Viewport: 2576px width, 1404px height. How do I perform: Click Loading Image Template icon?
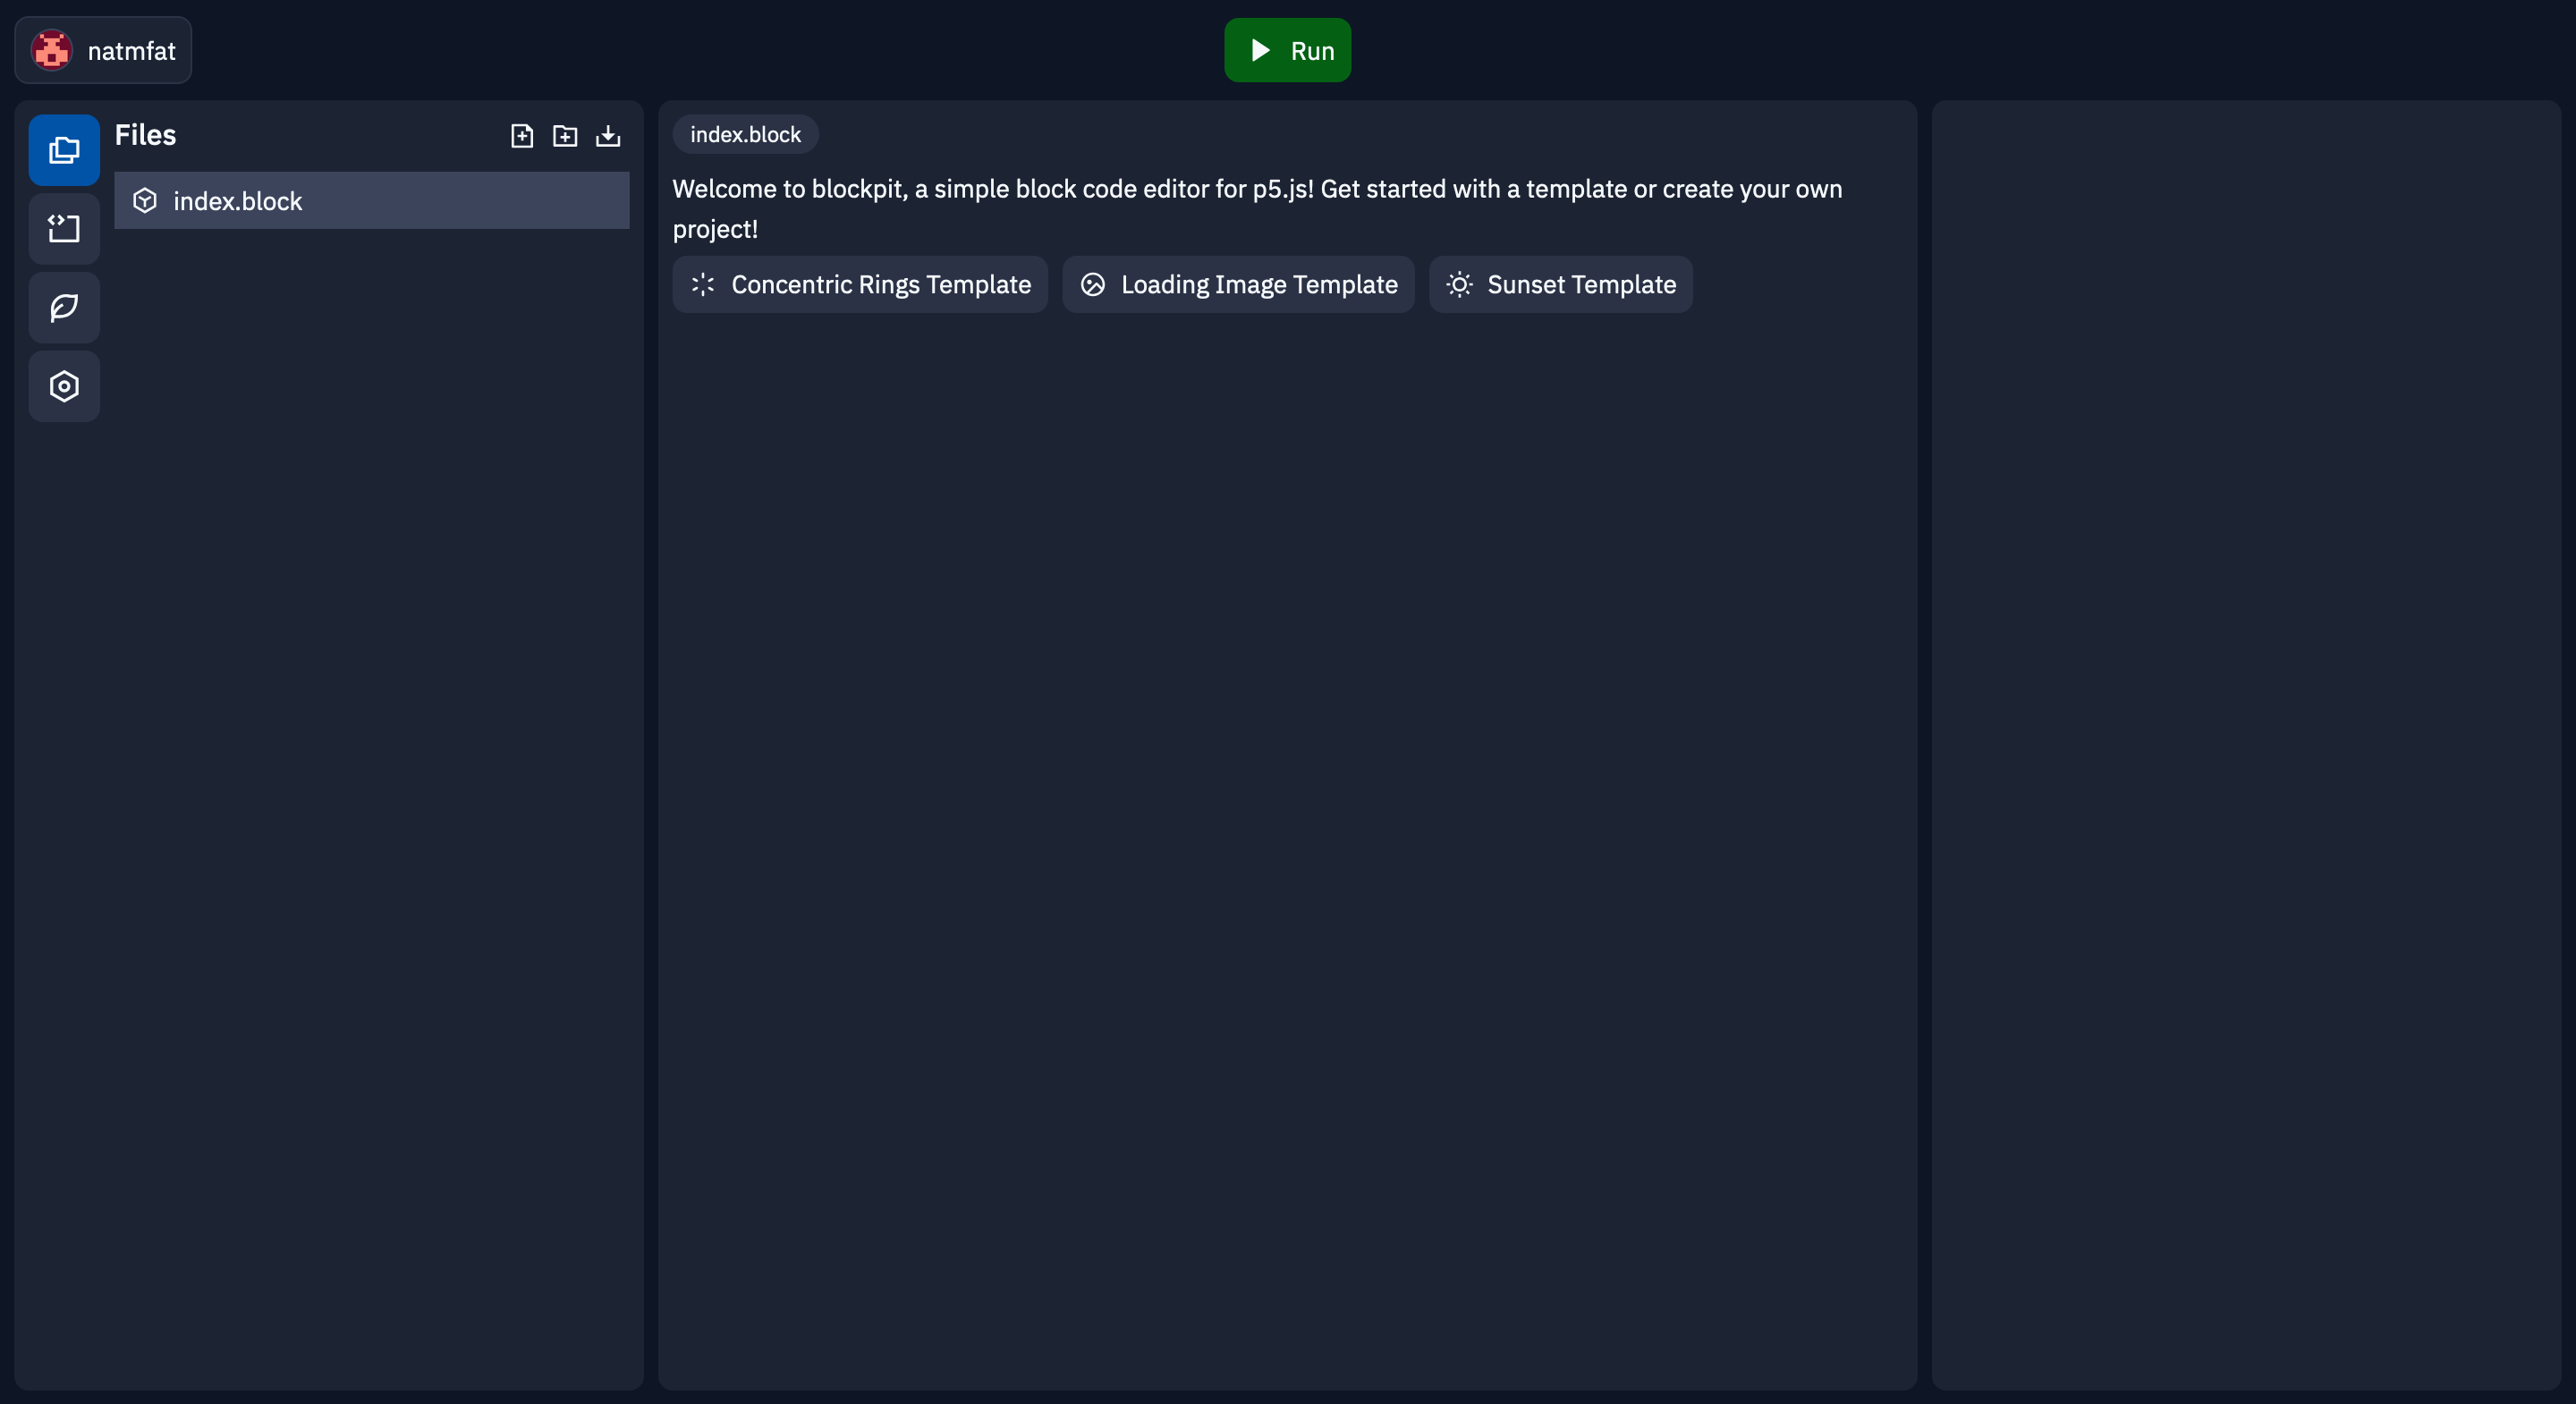coord(1093,283)
